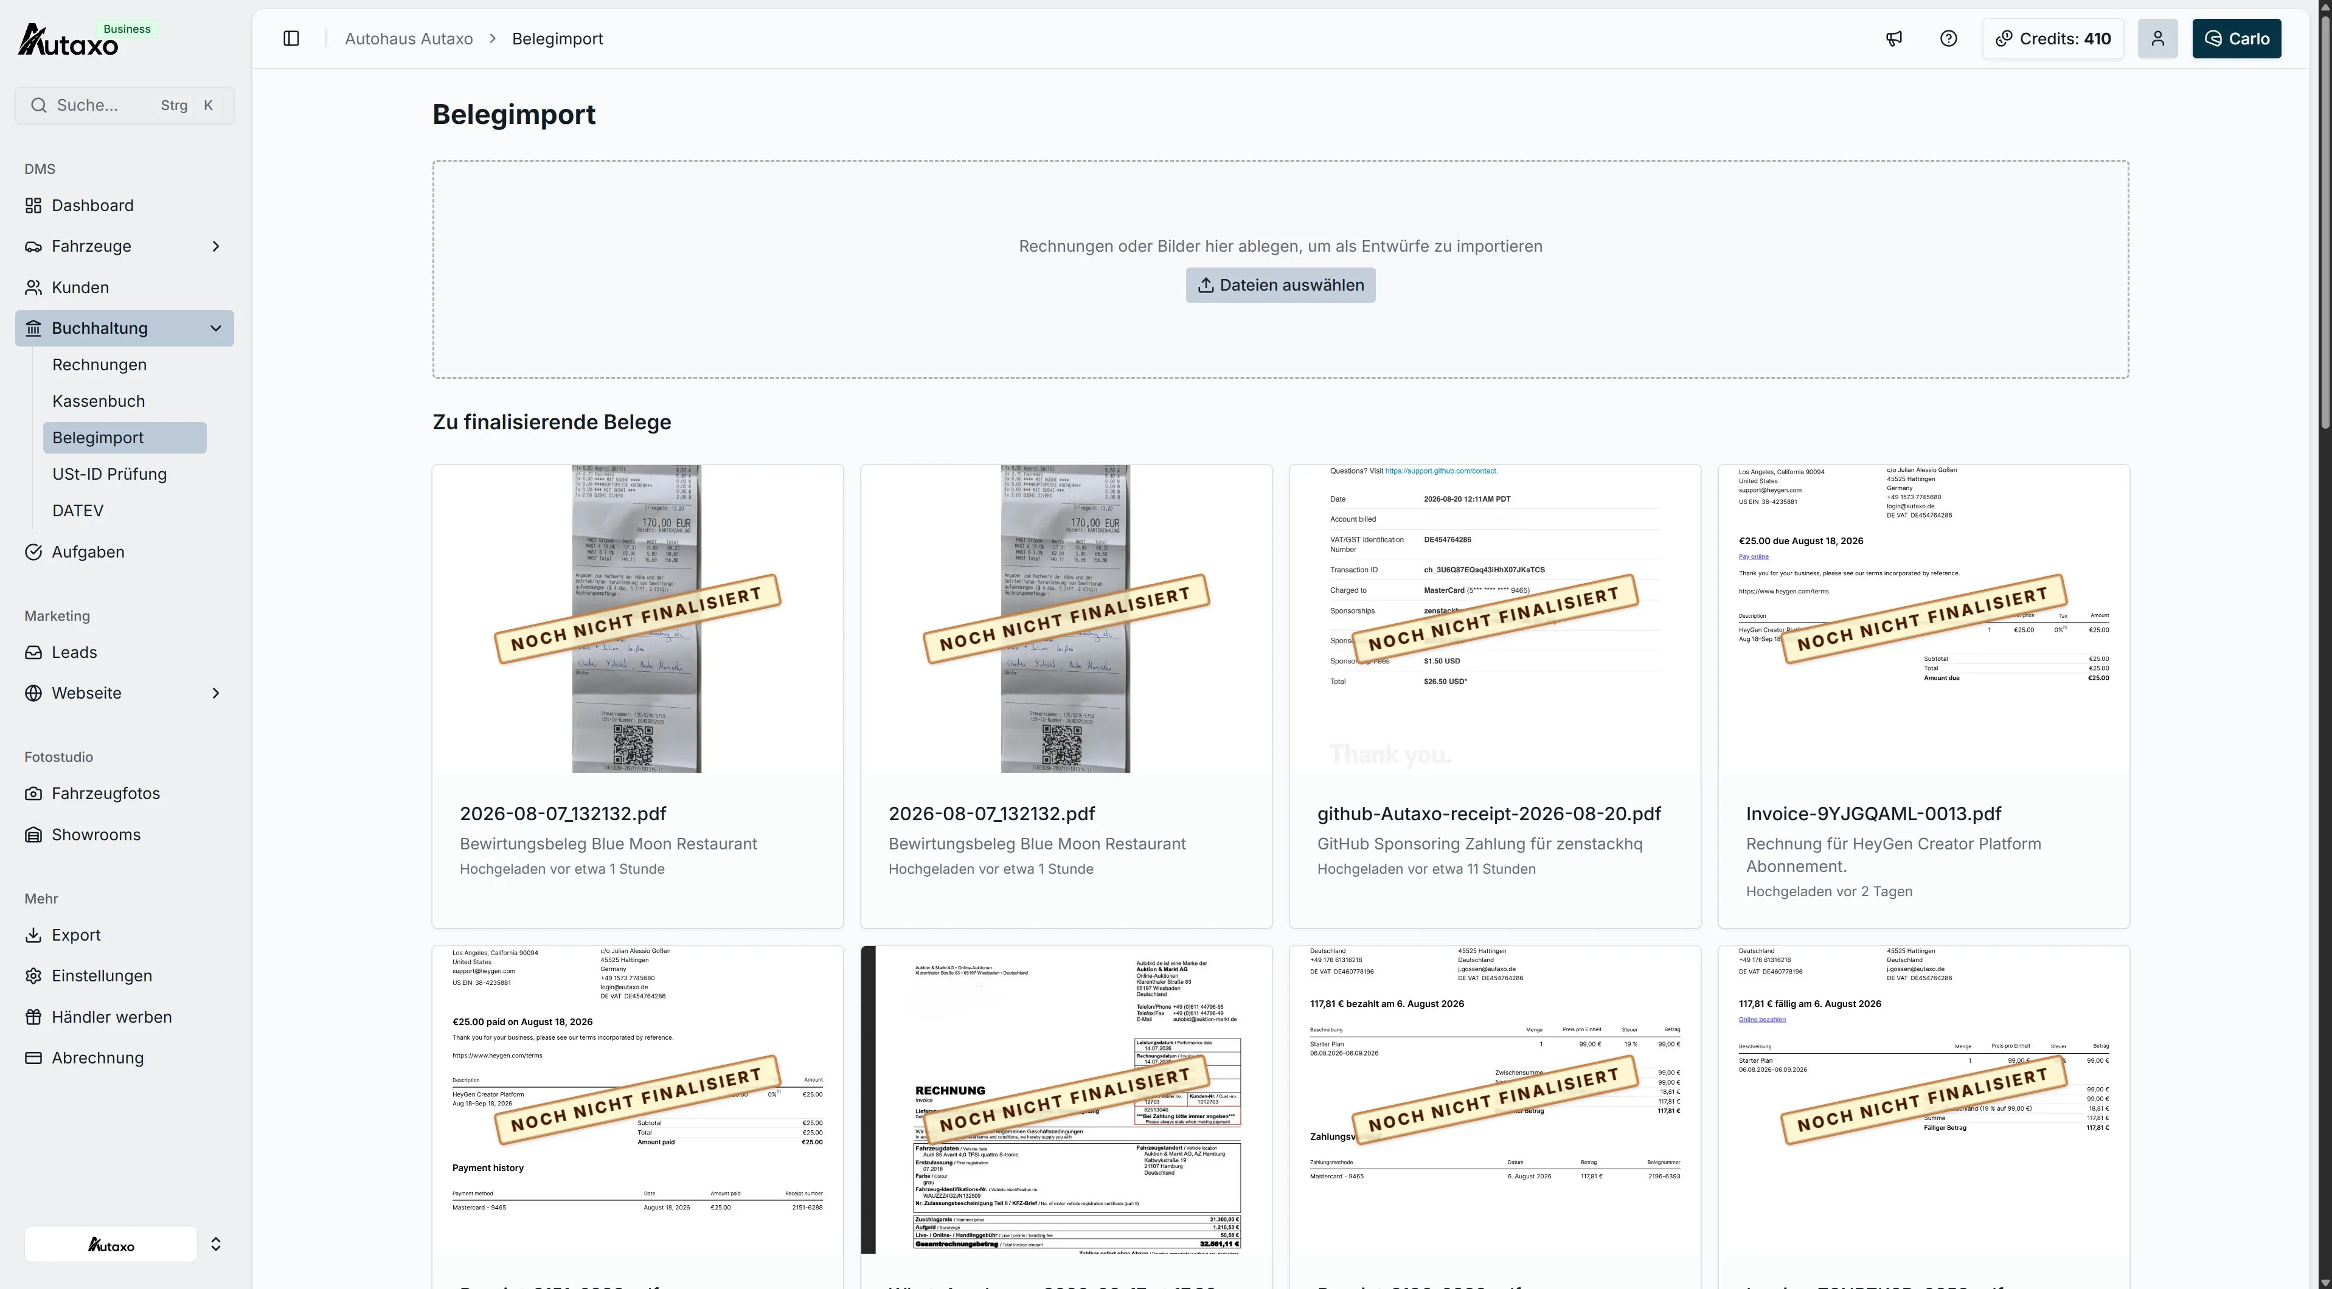Click the Abrechnung card icon
The width and height of the screenshot is (2332, 1289).
(33, 1058)
